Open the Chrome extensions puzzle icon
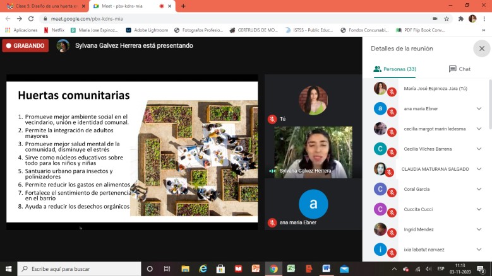 click(x=460, y=19)
